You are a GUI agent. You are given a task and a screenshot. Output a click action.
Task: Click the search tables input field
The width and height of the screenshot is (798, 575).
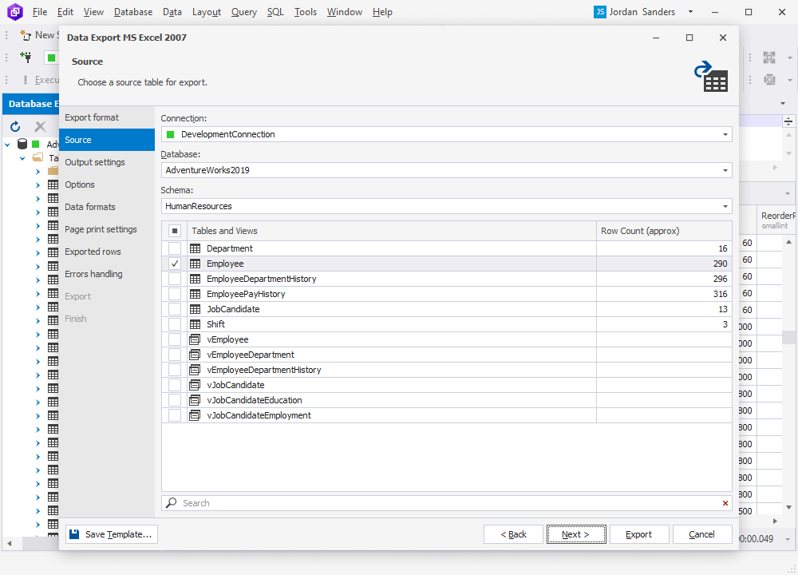(447, 503)
